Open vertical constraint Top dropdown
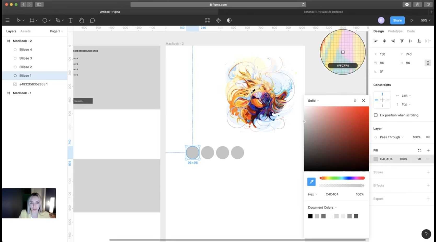 click(406, 104)
